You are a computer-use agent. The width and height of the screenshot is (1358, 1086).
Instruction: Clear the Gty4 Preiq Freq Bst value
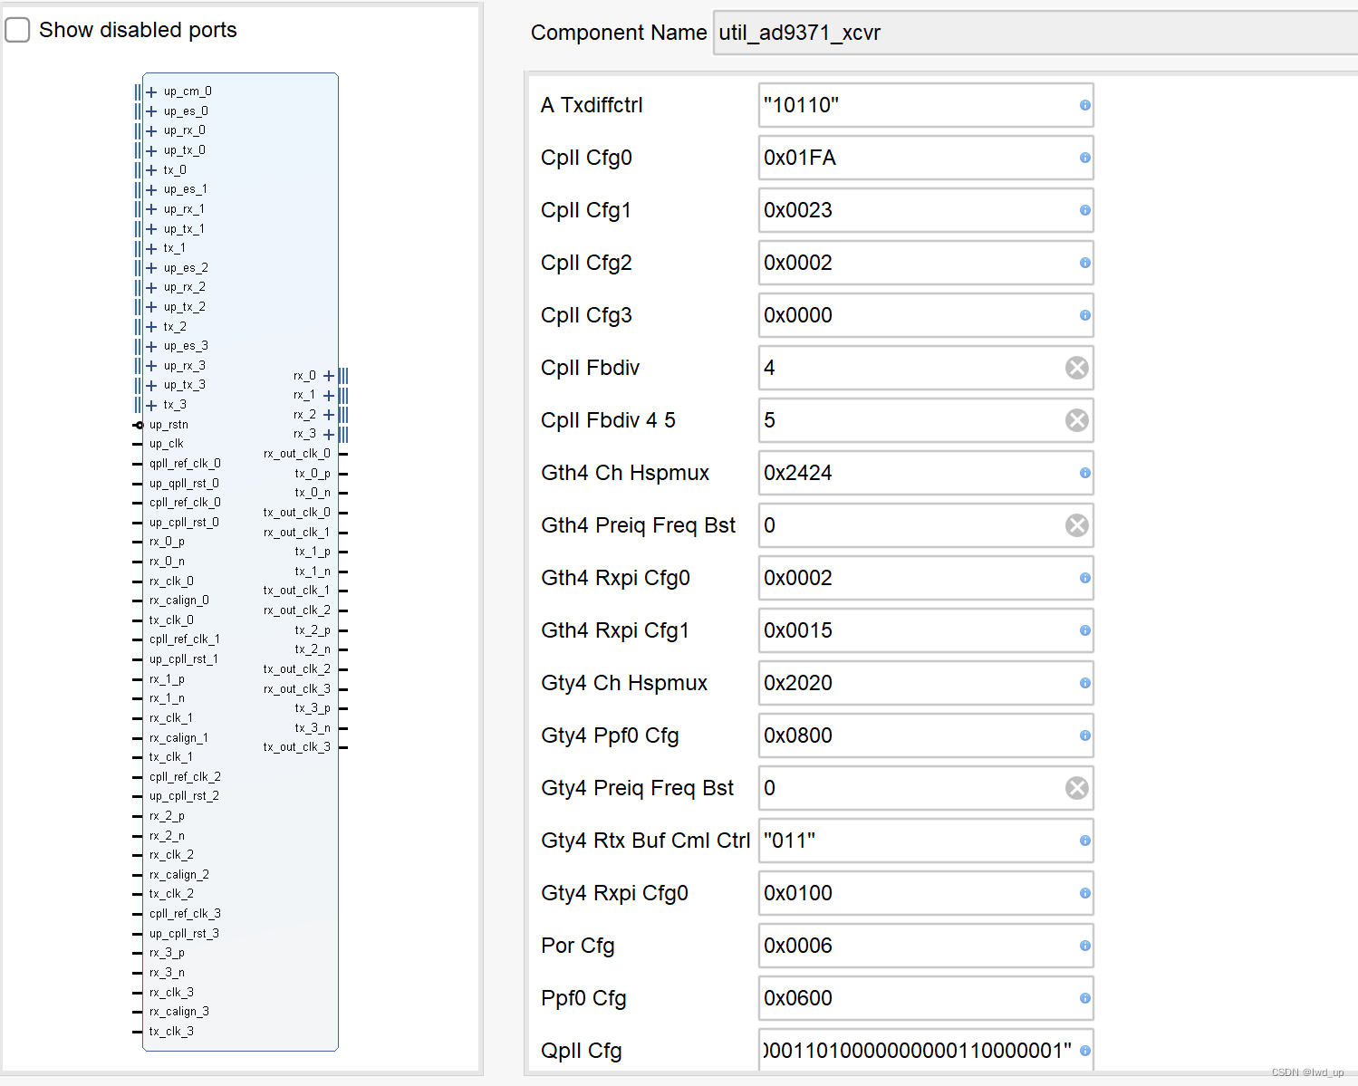(1076, 788)
